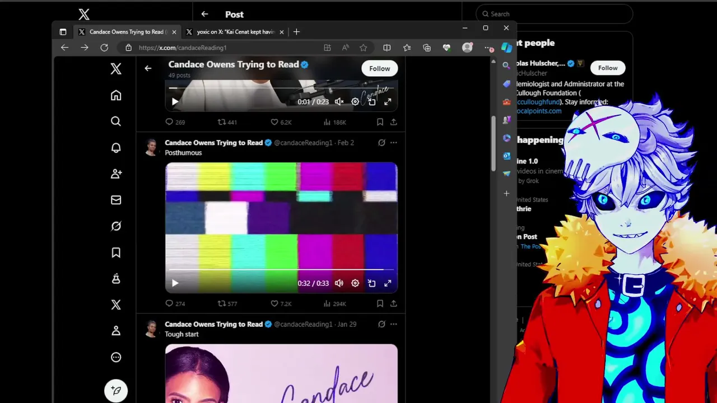Click the page vertical scrollbar thumb
This screenshot has height=403, width=717.
(493, 143)
